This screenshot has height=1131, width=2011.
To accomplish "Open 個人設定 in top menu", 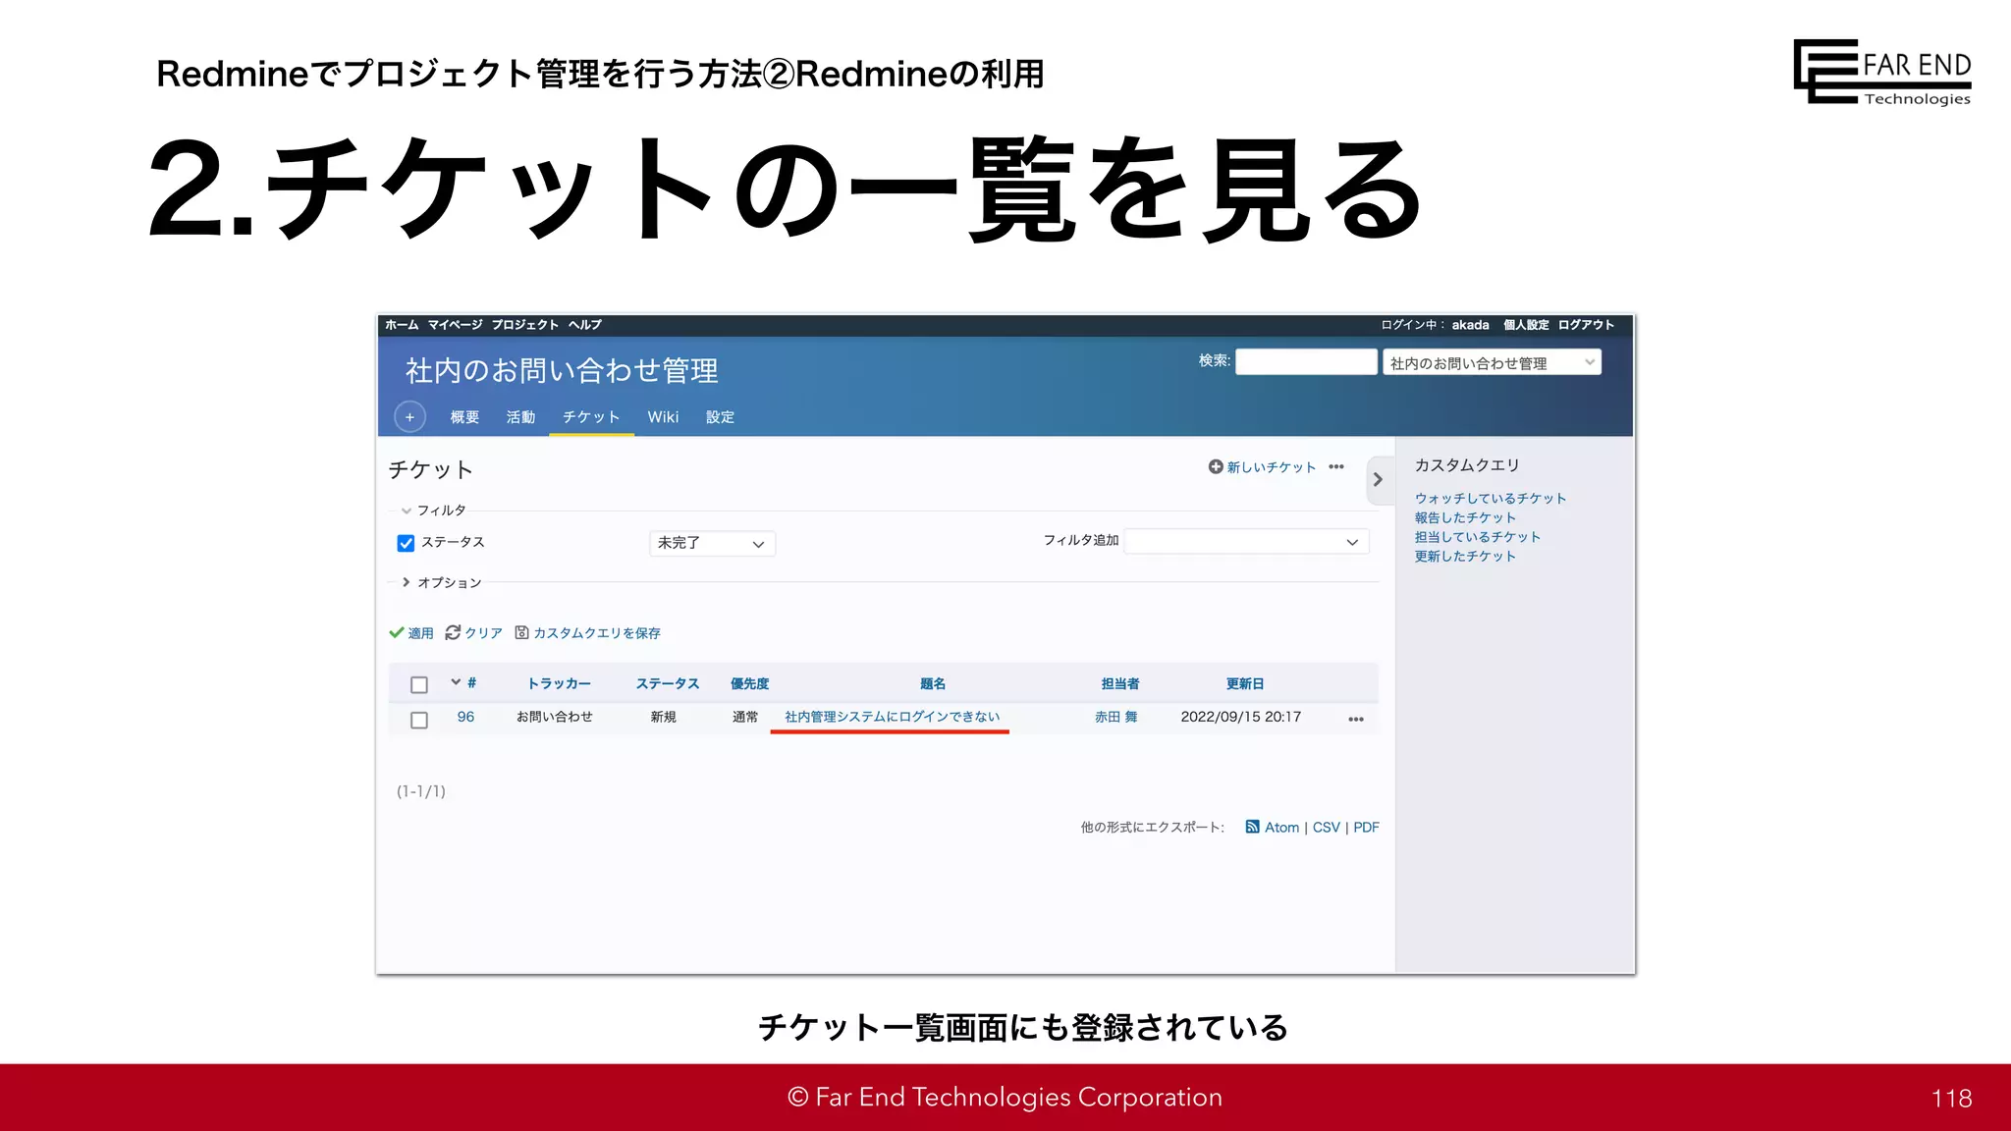I will click(1526, 325).
